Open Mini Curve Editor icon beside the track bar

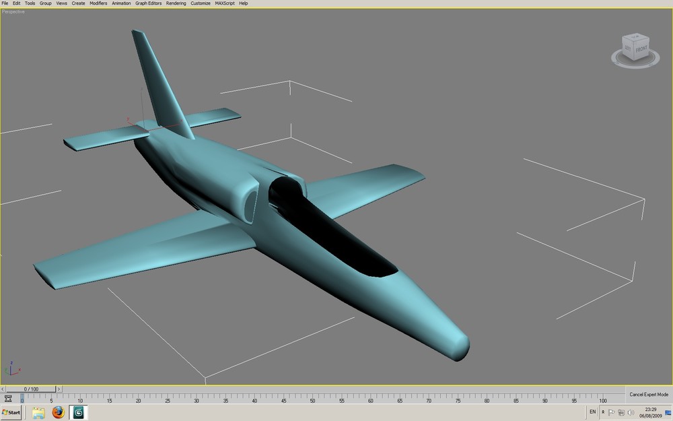click(x=7, y=398)
